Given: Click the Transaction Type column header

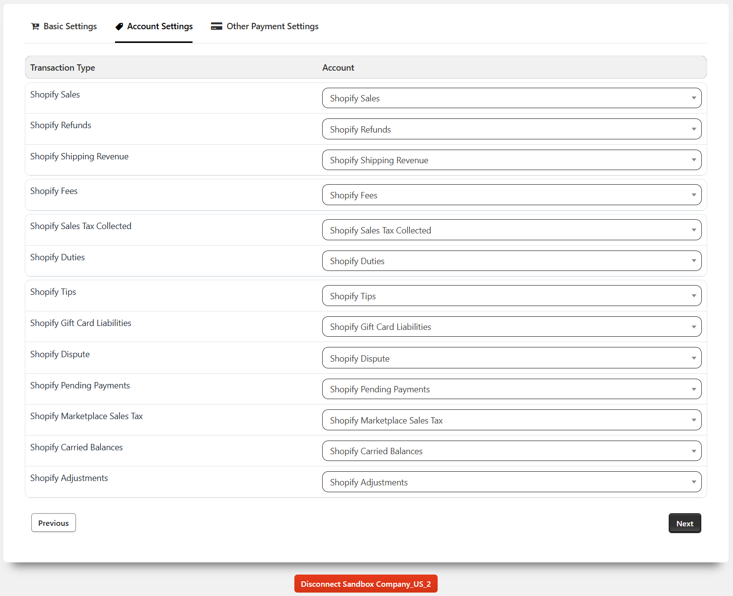Looking at the screenshot, I should [62, 68].
